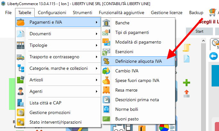The height and width of the screenshot is (131, 219).
Task: Click the red upload arrow icon
Action: click(187, 94)
